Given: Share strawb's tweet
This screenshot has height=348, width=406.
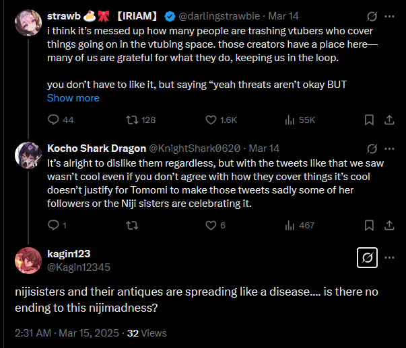Looking at the screenshot, I should pyautogui.click(x=389, y=120).
